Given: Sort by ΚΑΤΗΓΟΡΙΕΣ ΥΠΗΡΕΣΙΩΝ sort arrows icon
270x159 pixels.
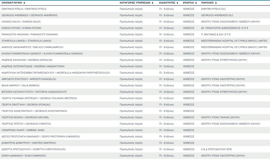Looking at the screenshot, I should click(x=152, y=3).
